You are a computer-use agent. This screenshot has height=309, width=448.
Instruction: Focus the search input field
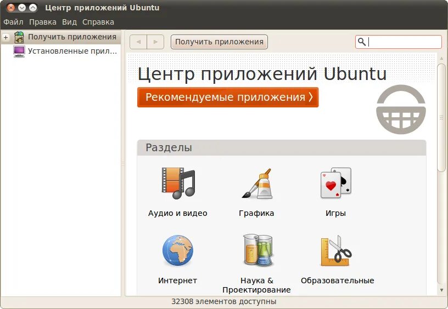pyautogui.click(x=398, y=42)
